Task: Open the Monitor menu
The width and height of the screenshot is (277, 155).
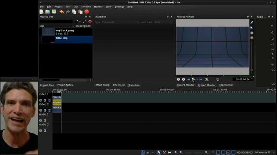Action: [x=98, y=7]
